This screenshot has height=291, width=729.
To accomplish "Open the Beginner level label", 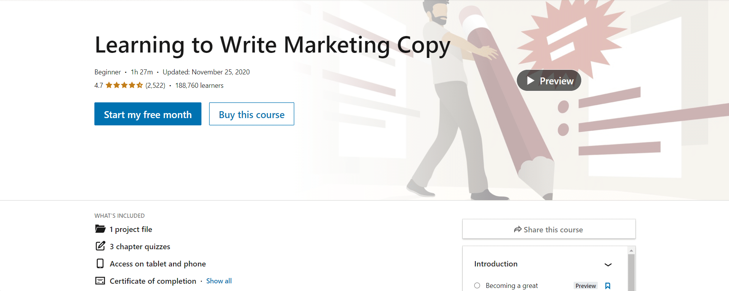I will (x=107, y=72).
